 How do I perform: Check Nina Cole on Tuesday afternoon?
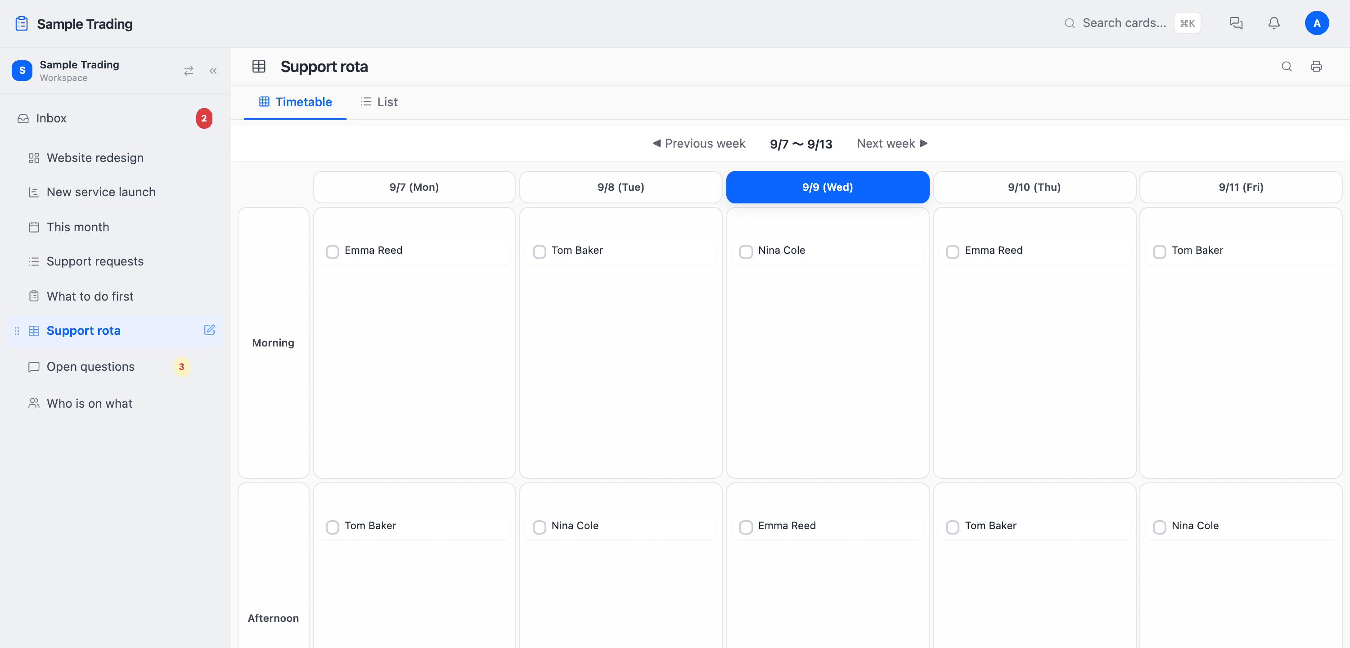[x=539, y=527]
